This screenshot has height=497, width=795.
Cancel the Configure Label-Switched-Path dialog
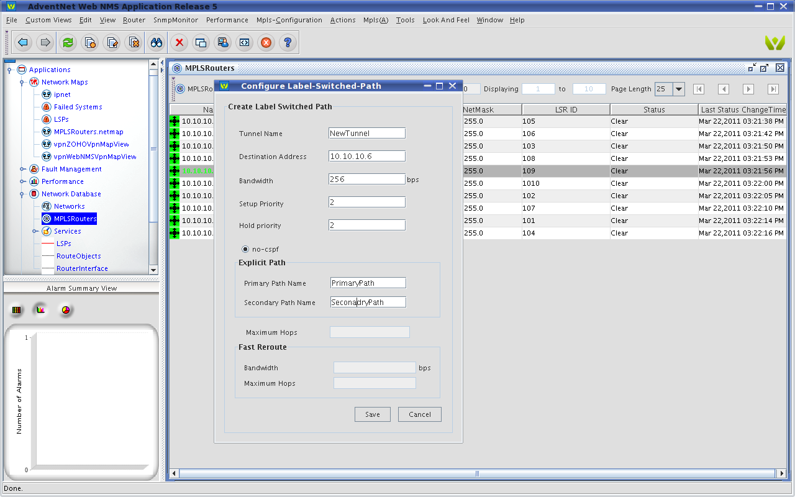(420, 414)
